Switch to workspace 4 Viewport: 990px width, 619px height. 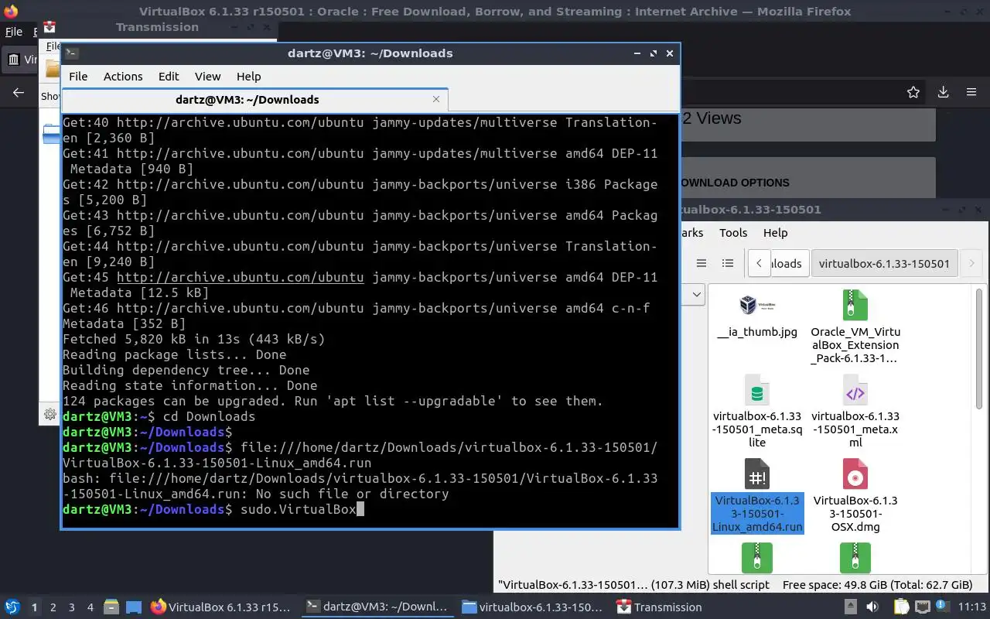(x=90, y=607)
